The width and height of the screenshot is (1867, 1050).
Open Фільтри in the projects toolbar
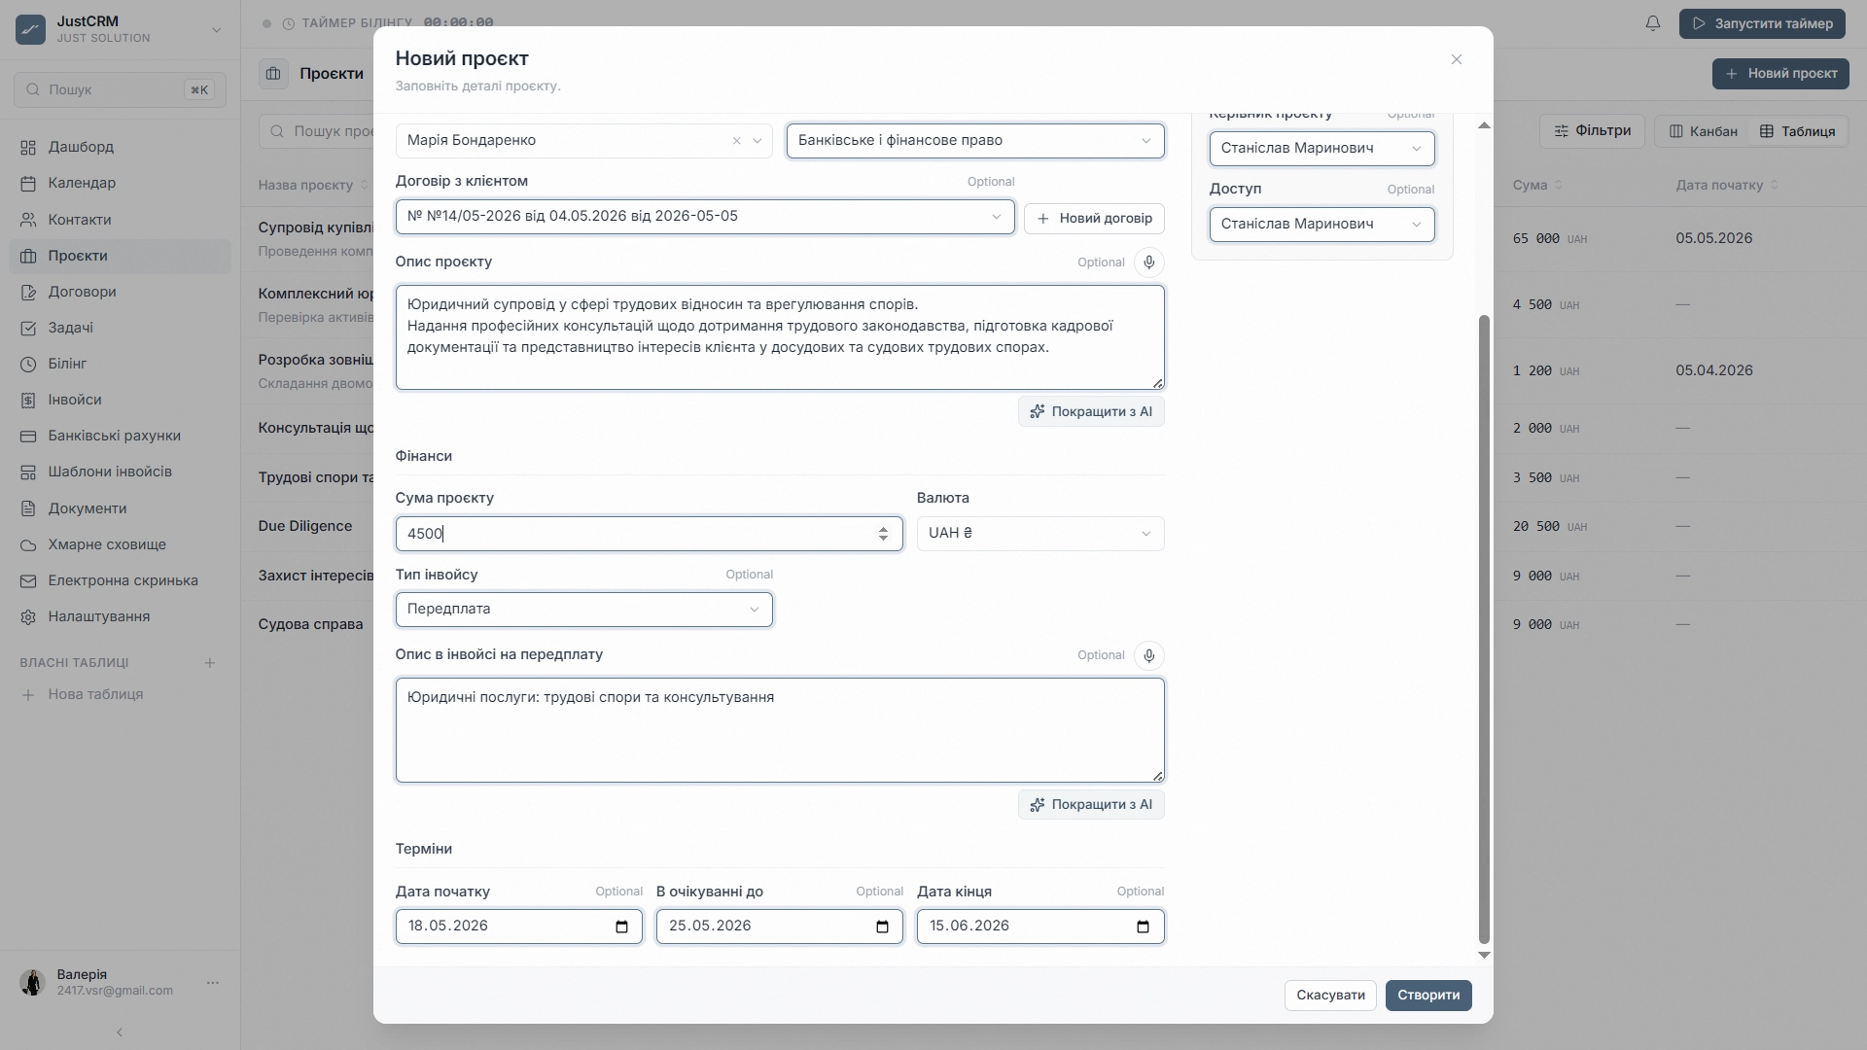1591,130
